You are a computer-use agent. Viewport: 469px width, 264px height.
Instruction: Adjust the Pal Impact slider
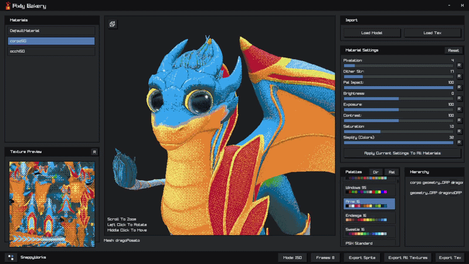[x=399, y=87]
